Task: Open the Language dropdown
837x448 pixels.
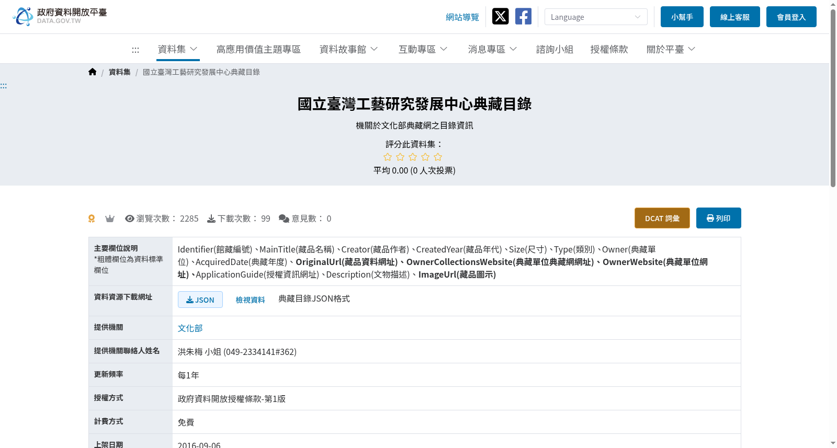Action: point(596,17)
